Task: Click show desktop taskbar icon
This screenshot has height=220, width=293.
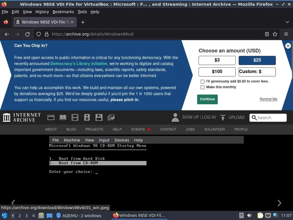Action: [50, 215]
